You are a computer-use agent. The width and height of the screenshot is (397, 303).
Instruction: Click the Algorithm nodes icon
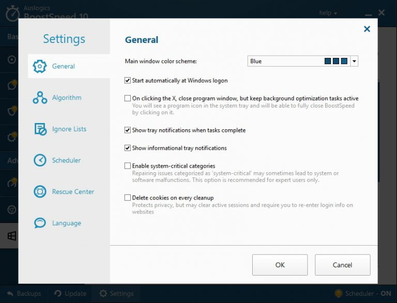click(40, 98)
